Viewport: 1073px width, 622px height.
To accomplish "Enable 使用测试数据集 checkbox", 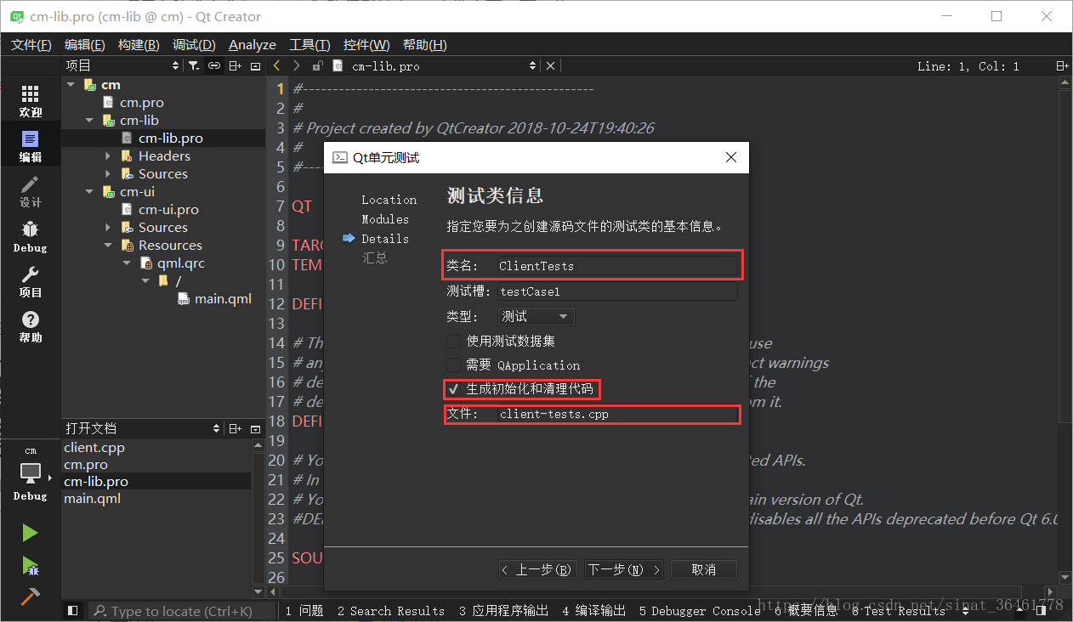I will pos(454,341).
